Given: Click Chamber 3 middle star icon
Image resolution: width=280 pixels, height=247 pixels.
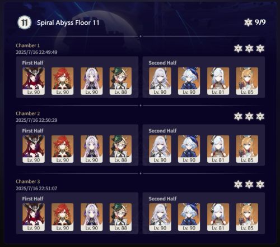Looking at the screenshot, I should click(x=249, y=185).
